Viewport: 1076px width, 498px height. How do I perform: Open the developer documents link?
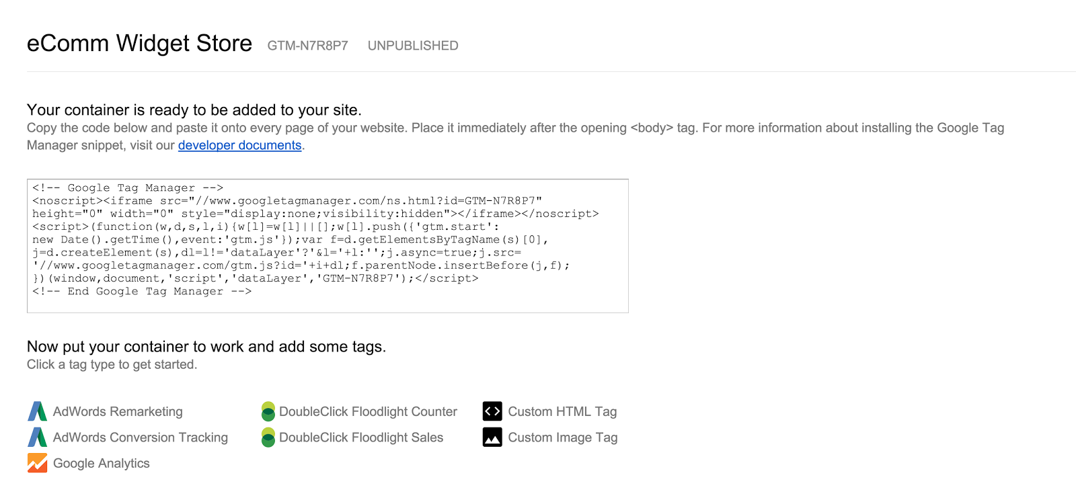(239, 145)
